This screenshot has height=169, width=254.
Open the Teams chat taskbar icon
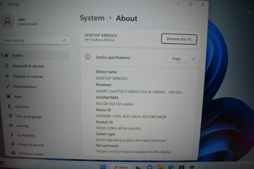coord(150,167)
